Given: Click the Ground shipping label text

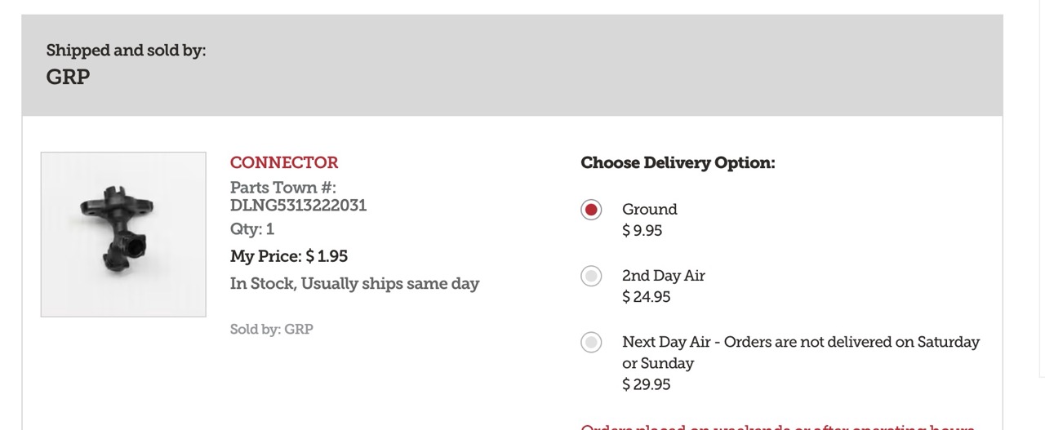Looking at the screenshot, I should click(650, 209).
